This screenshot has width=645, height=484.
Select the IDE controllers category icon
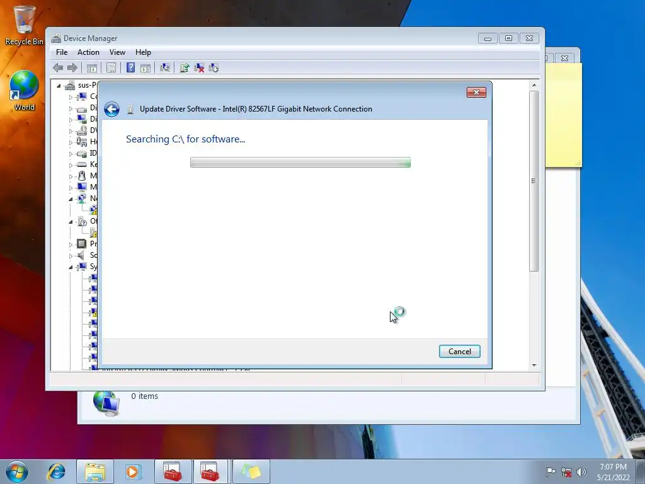pos(81,154)
